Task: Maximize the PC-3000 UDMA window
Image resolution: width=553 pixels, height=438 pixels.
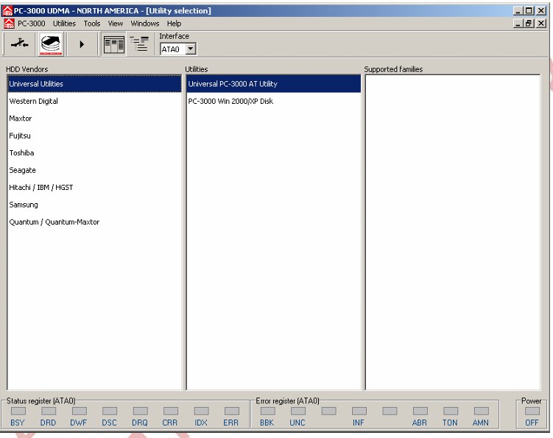Action: tap(529, 11)
